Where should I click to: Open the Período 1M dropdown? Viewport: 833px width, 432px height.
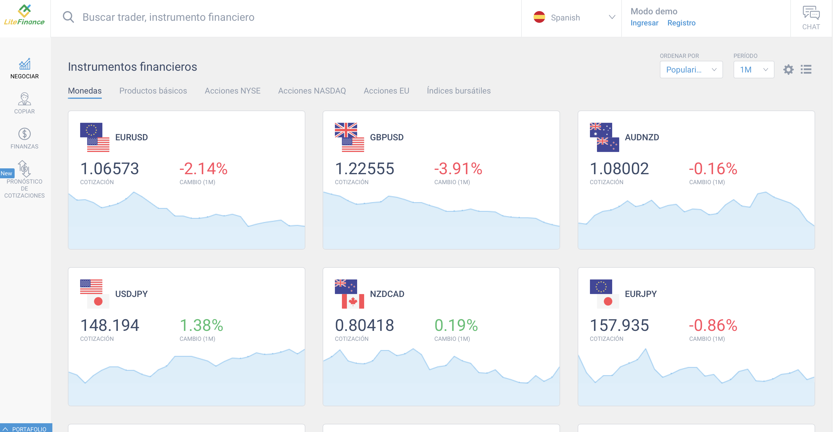(753, 70)
